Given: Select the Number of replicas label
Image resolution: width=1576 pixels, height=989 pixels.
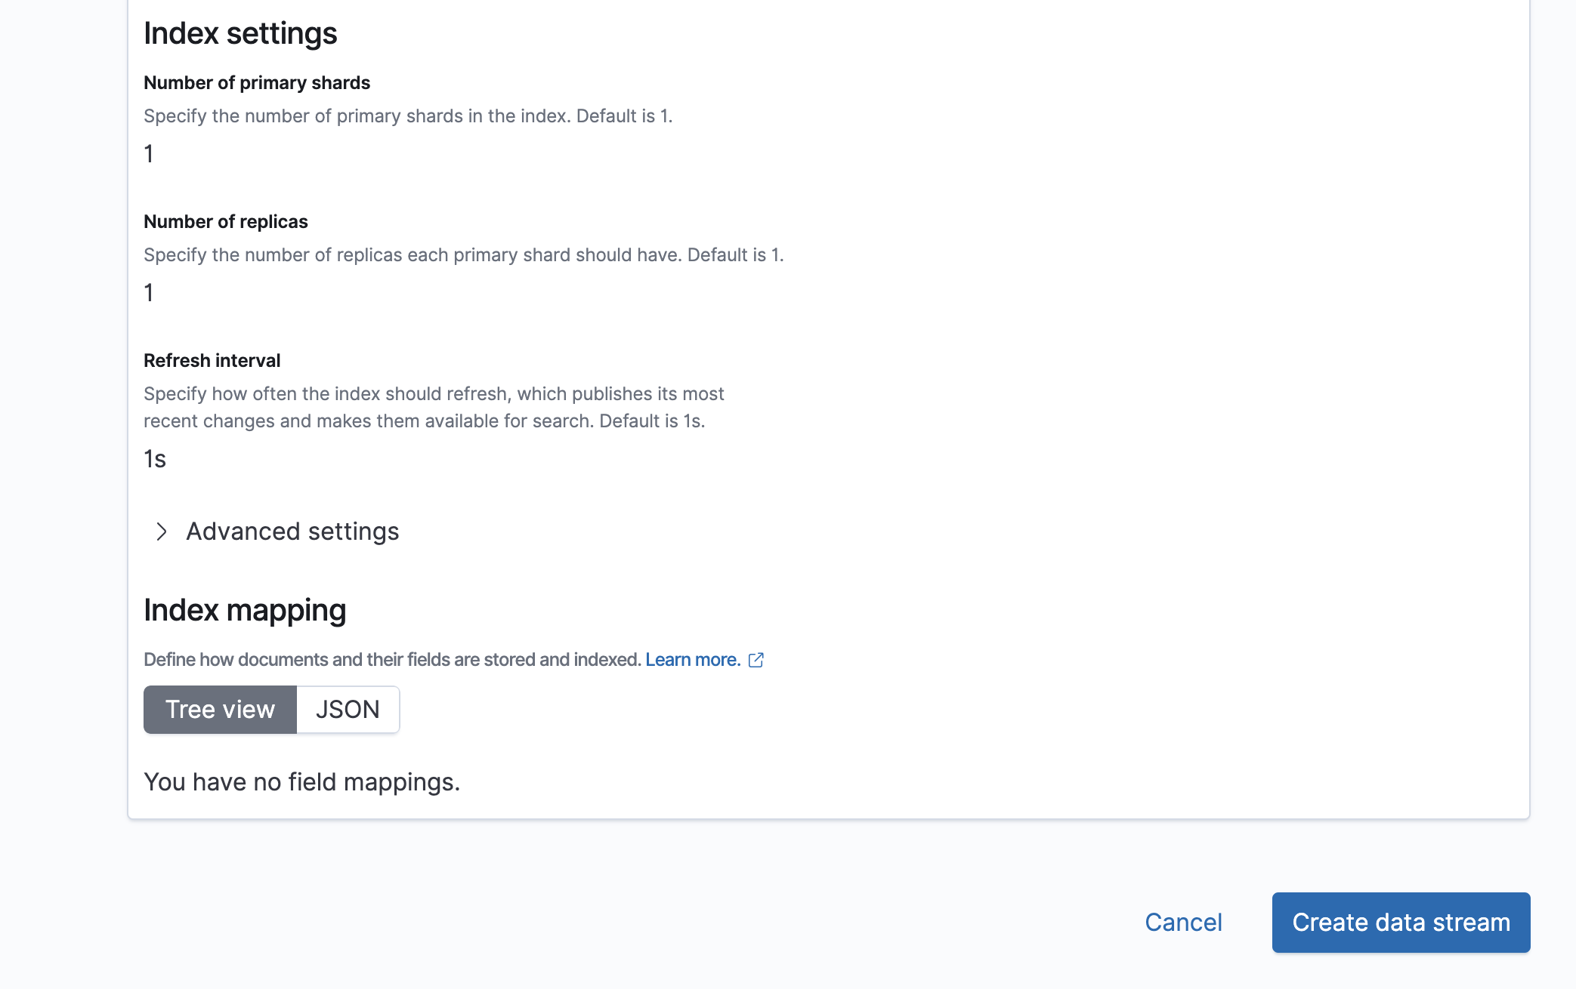Looking at the screenshot, I should 226,222.
